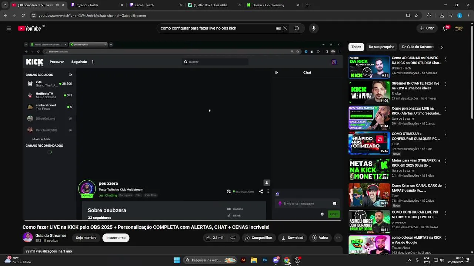This screenshot has height=266, width=474.
Task: Go to the YouTube home logo
Action: (30, 28)
